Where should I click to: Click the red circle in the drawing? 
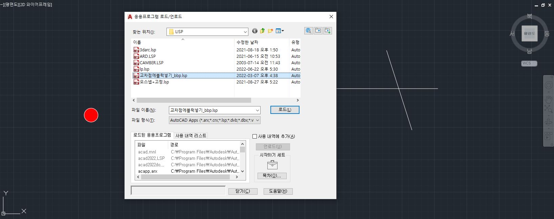pyautogui.click(x=91, y=115)
